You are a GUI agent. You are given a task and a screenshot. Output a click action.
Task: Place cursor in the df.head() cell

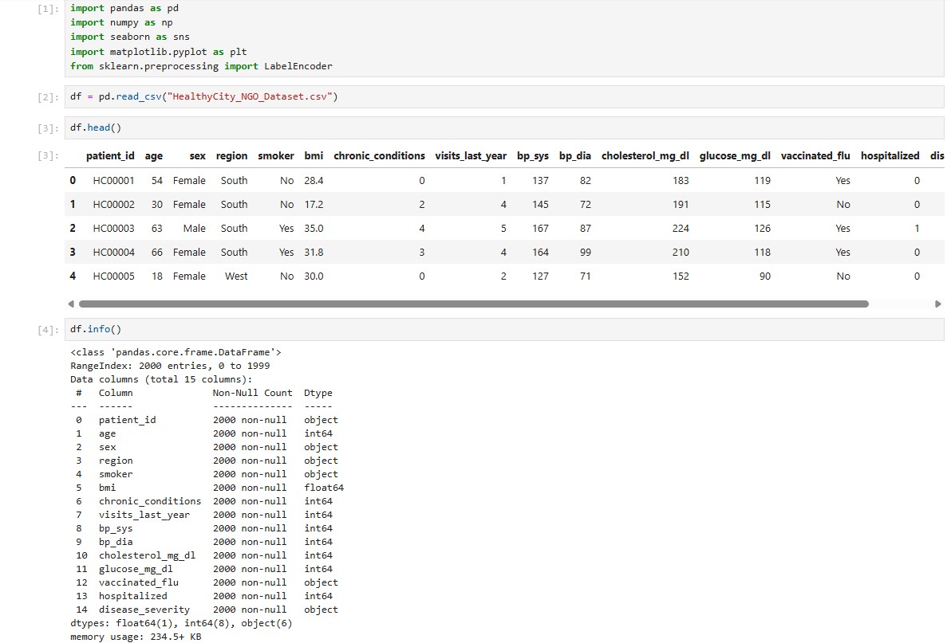(x=504, y=127)
